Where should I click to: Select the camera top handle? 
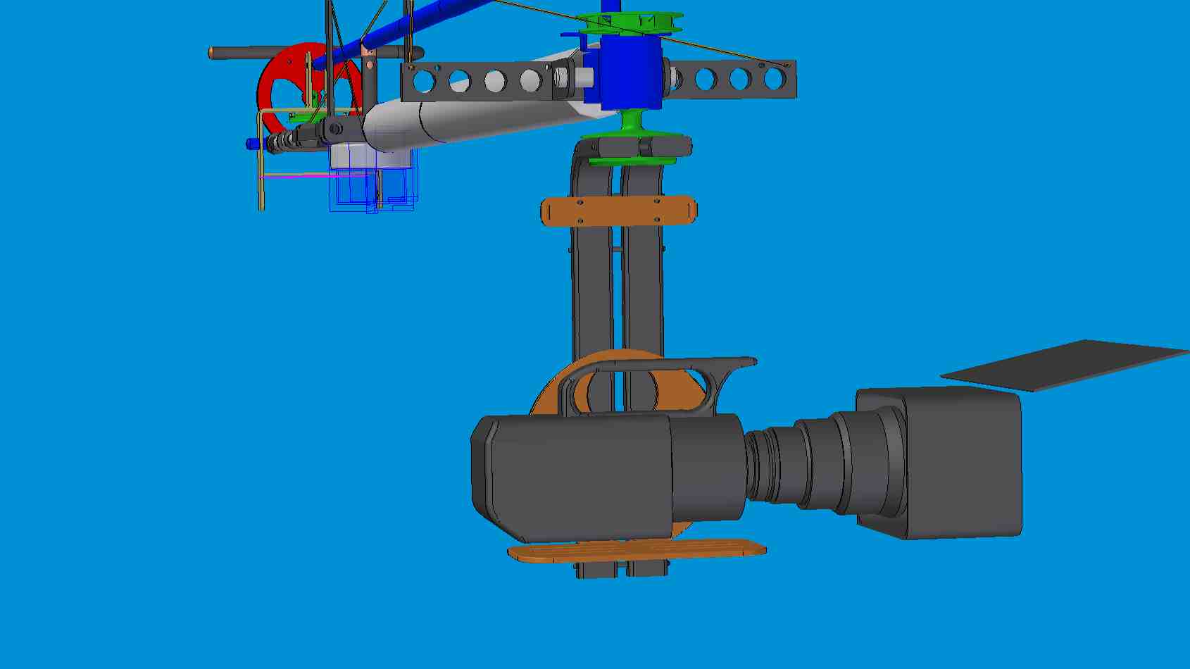(655, 366)
